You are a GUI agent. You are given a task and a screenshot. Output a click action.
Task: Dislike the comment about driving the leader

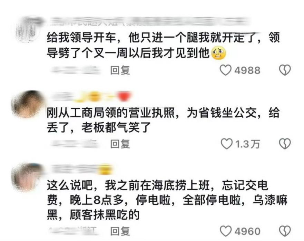click(x=285, y=70)
